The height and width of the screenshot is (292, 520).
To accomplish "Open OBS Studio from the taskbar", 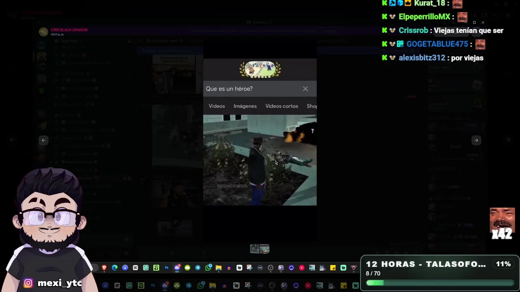I will tap(271, 268).
